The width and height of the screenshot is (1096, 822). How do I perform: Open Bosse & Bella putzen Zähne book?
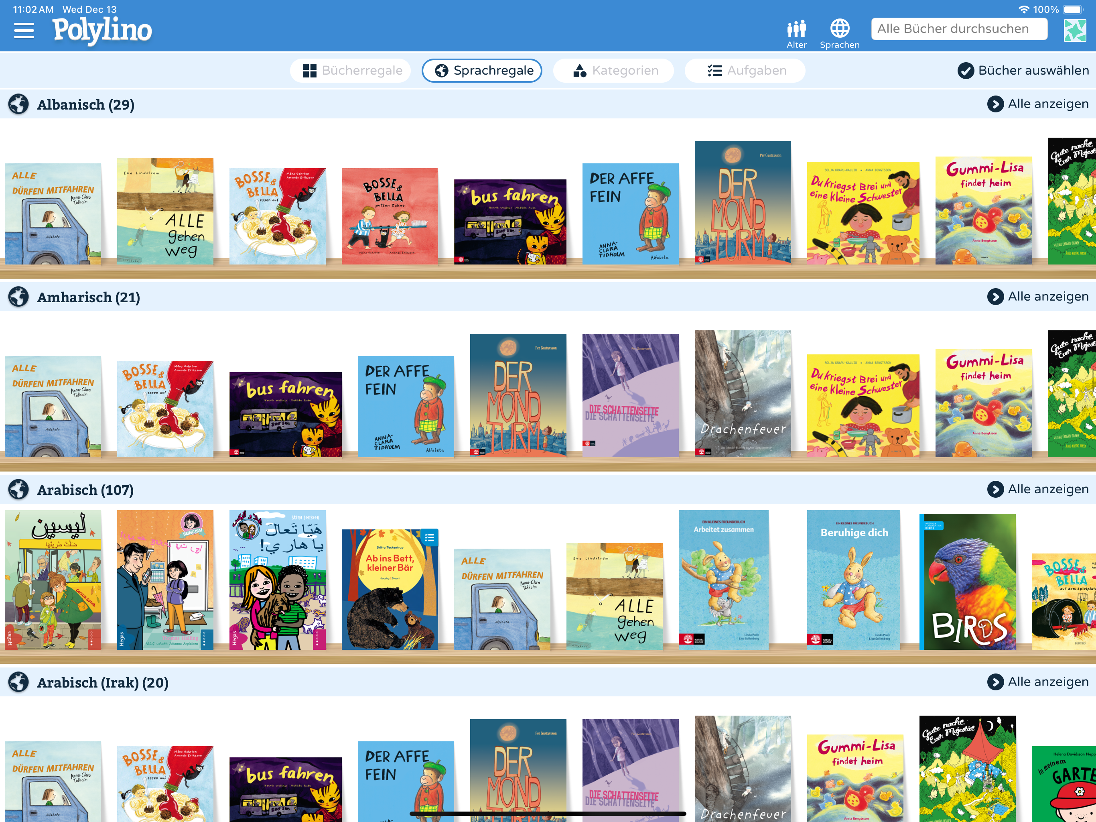tap(390, 216)
